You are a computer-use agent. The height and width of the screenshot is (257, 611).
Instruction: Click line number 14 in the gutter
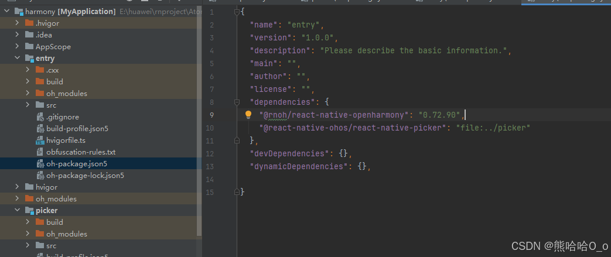point(209,179)
